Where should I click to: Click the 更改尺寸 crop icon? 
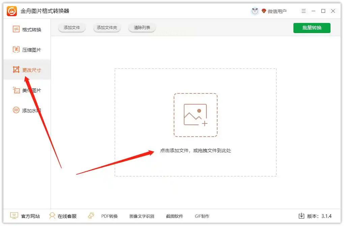coord(16,70)
